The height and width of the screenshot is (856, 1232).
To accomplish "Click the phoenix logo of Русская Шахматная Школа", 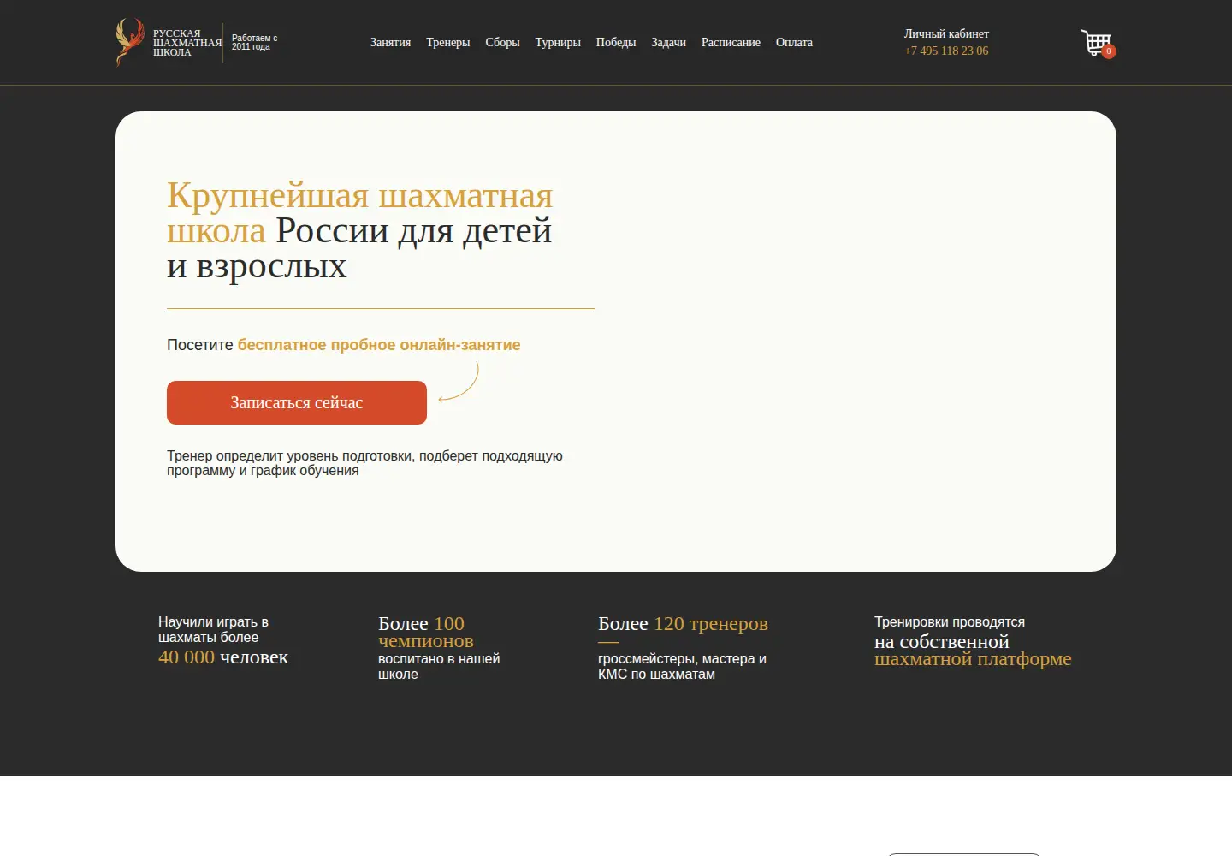I will pyautogui.click(x=130, y=42).
